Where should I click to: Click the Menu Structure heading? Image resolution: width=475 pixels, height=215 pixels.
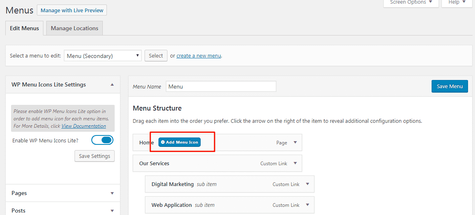pos(157,108)
